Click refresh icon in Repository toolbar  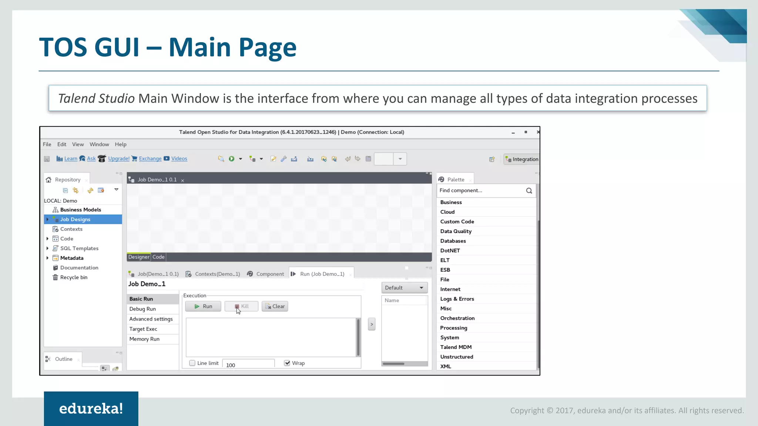coord(90,190)
